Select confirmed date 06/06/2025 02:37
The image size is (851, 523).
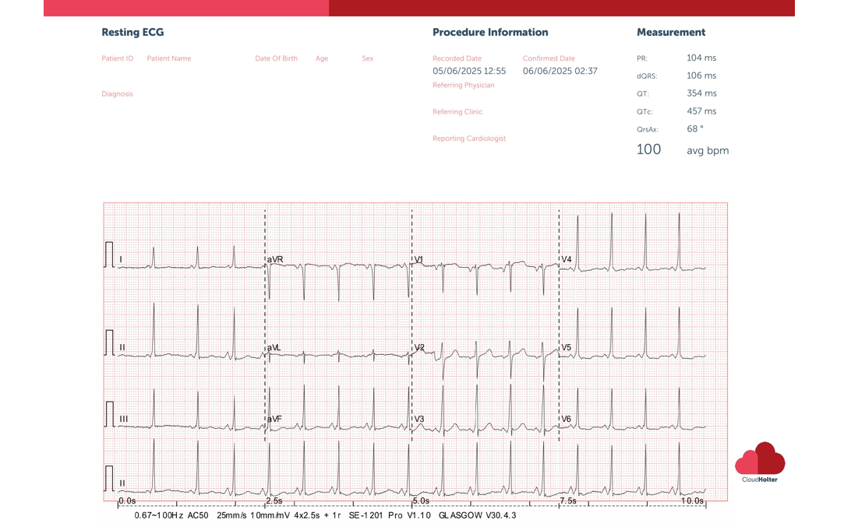pyautogui.click(x=560, y=71)
